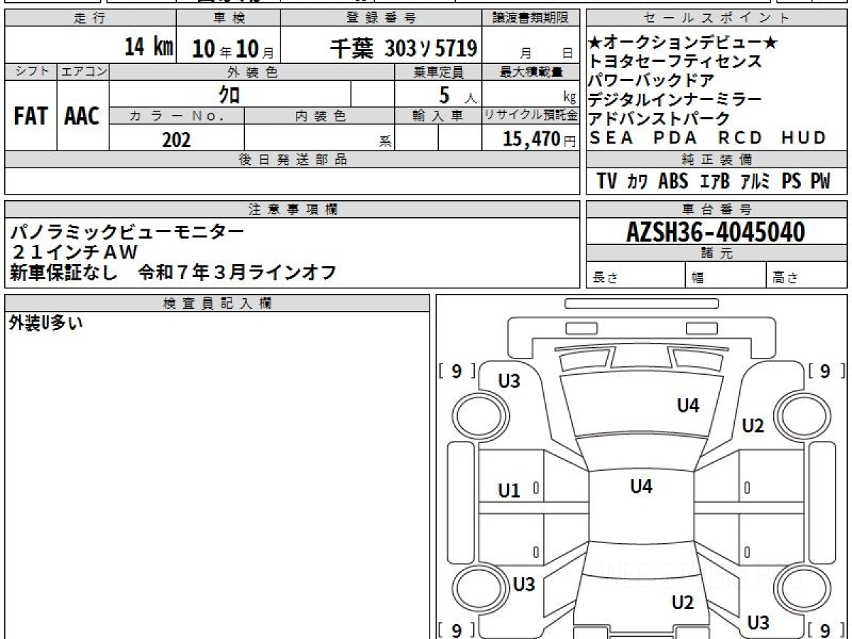Click the 純正装備 header
This screenshot has height=639, width=852.
(x=717, y=160)
